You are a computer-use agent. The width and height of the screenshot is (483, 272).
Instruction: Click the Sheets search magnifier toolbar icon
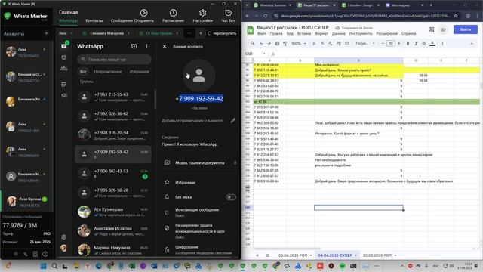(252, 44)
